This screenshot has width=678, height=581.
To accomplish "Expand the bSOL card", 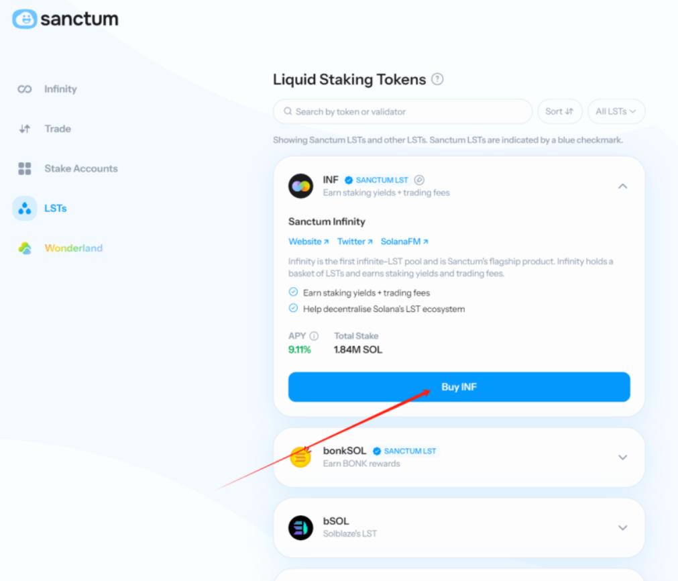I will coord(622,528).
